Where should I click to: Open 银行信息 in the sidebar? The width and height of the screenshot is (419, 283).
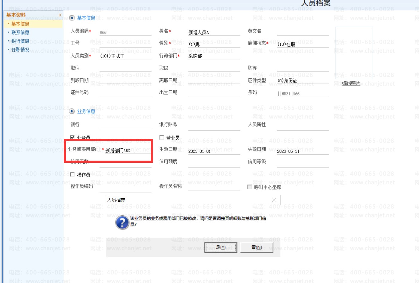click(20, 41)
